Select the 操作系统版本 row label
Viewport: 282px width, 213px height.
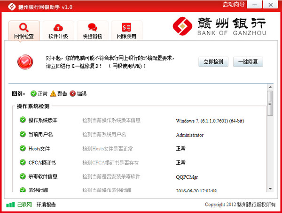coord(43,120)
